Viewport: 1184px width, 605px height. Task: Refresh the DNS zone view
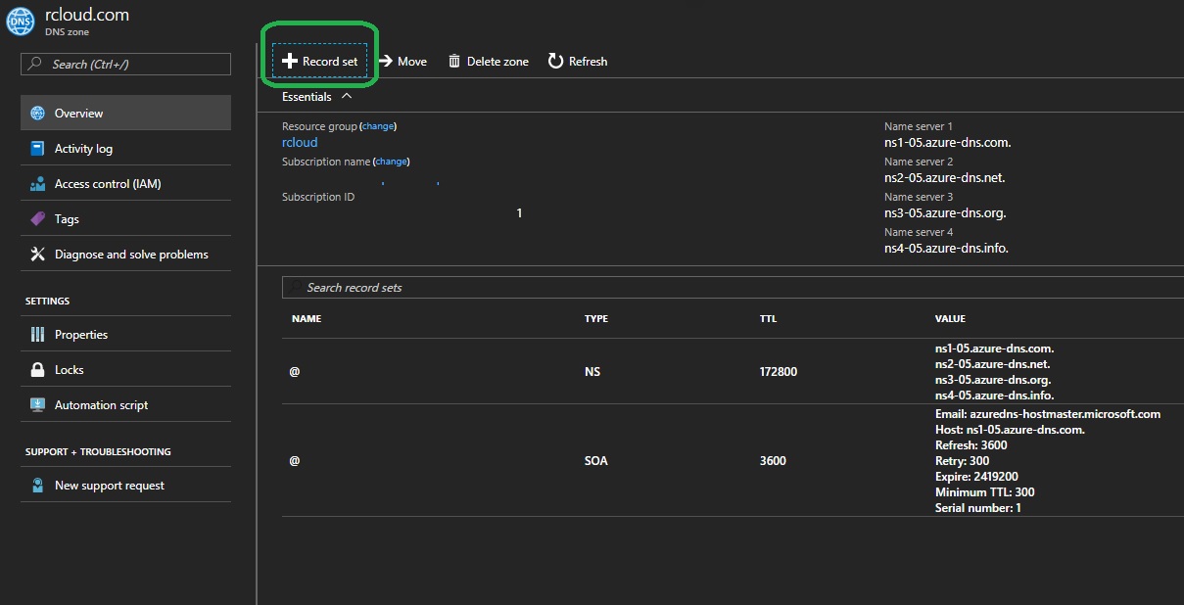coord(578,61)
